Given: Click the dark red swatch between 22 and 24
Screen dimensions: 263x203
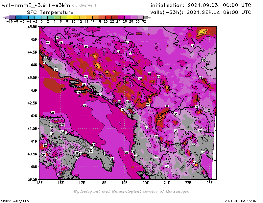Looking at the screenshot, I should tap(115, 17).
